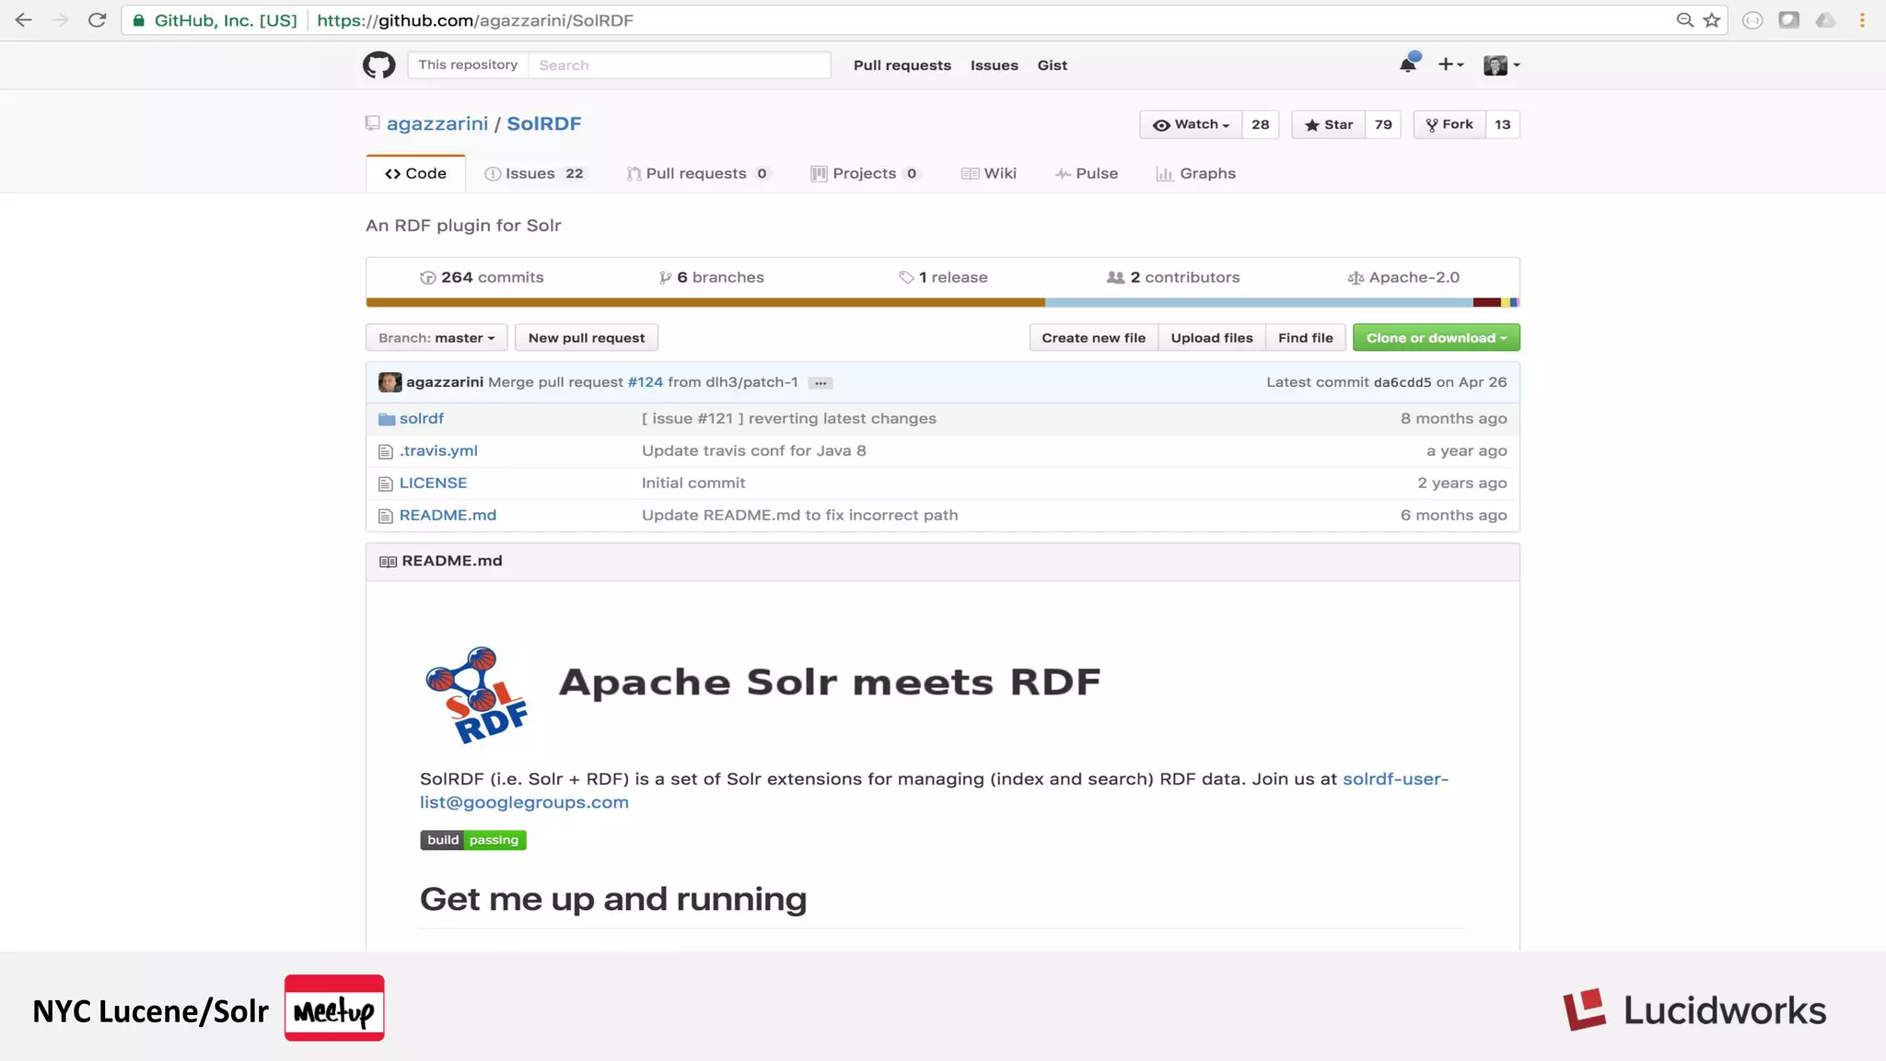Switch to the Issues tab
The height and width of the screenshot is (1061, 1886).
pyautogui.click(x=535, y=173)
